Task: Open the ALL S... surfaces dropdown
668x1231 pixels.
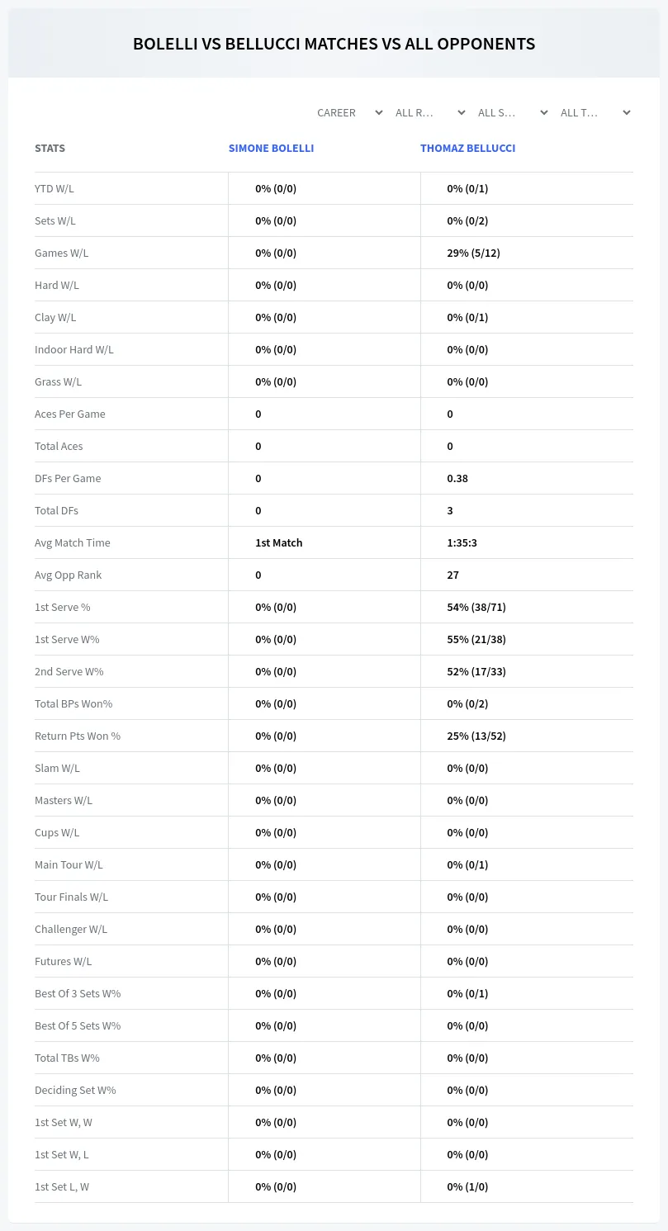Action: pos(513,112)
